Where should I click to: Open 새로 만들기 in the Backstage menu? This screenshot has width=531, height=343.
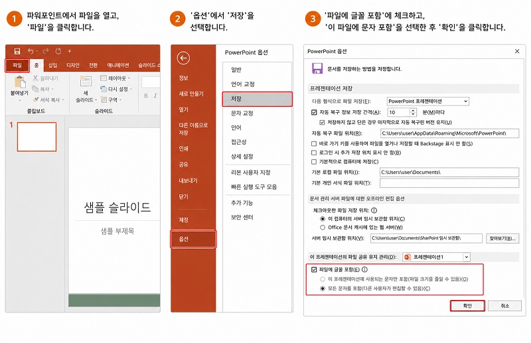pyautogui.click(x=191, y=94)
